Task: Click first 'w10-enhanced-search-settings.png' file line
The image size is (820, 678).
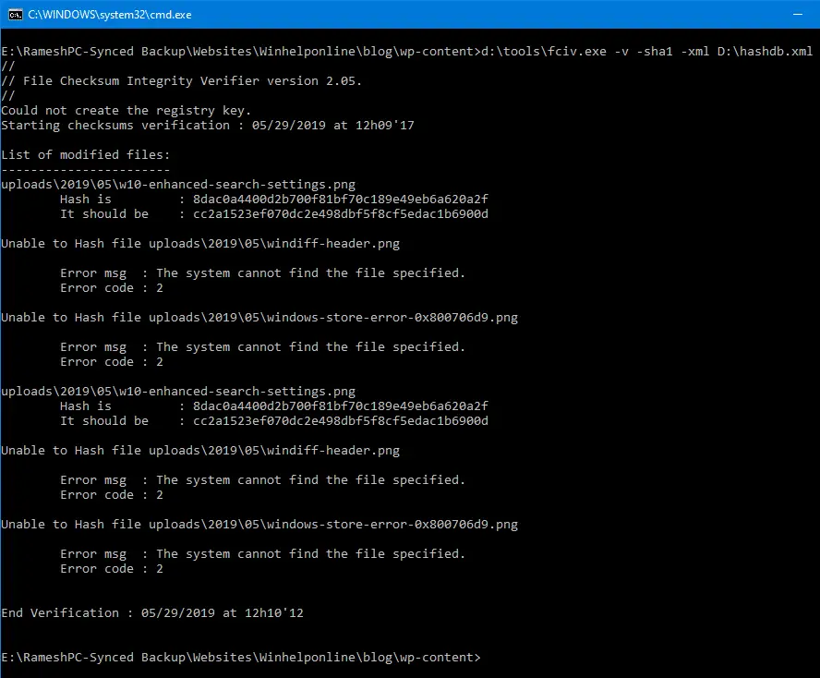Action: [x=178, y=185]
